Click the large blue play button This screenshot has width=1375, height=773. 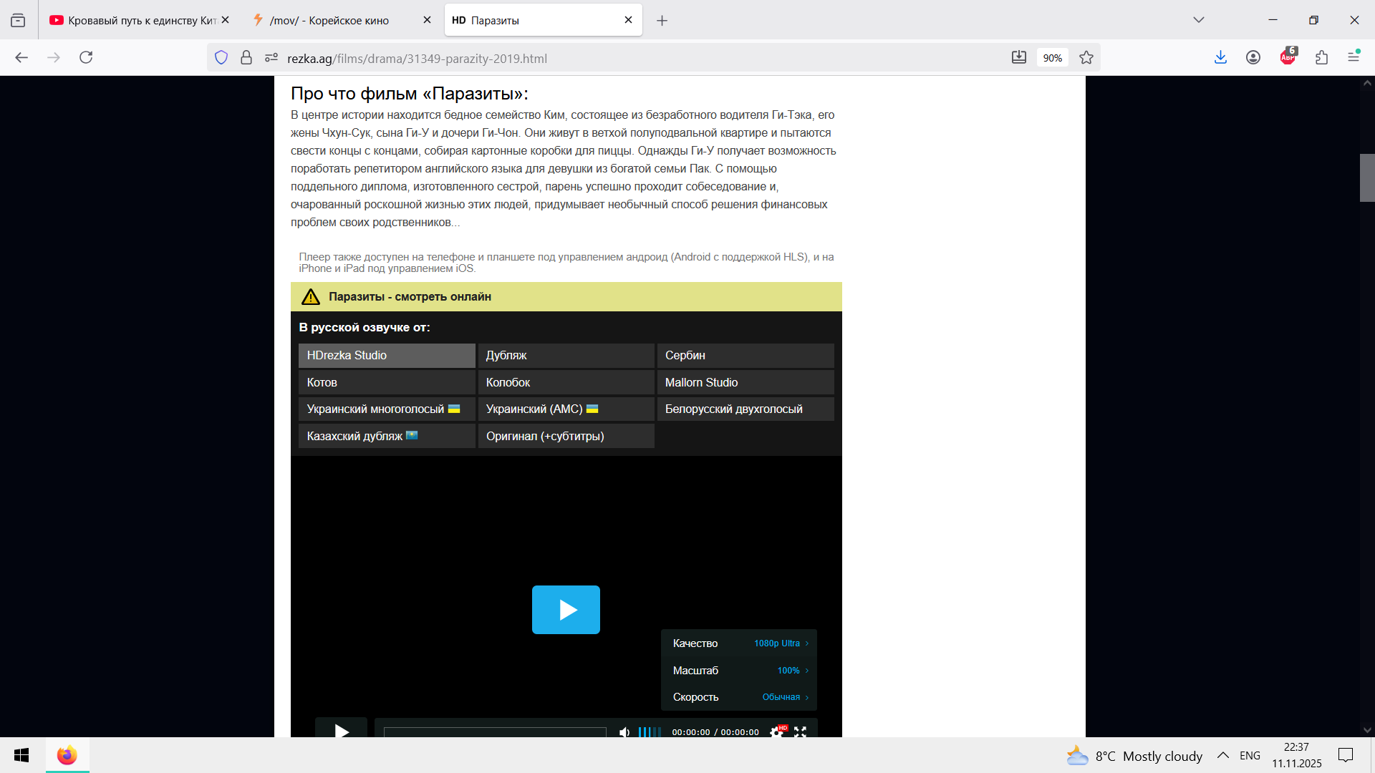pyautogui.click(x=566, y=610)
